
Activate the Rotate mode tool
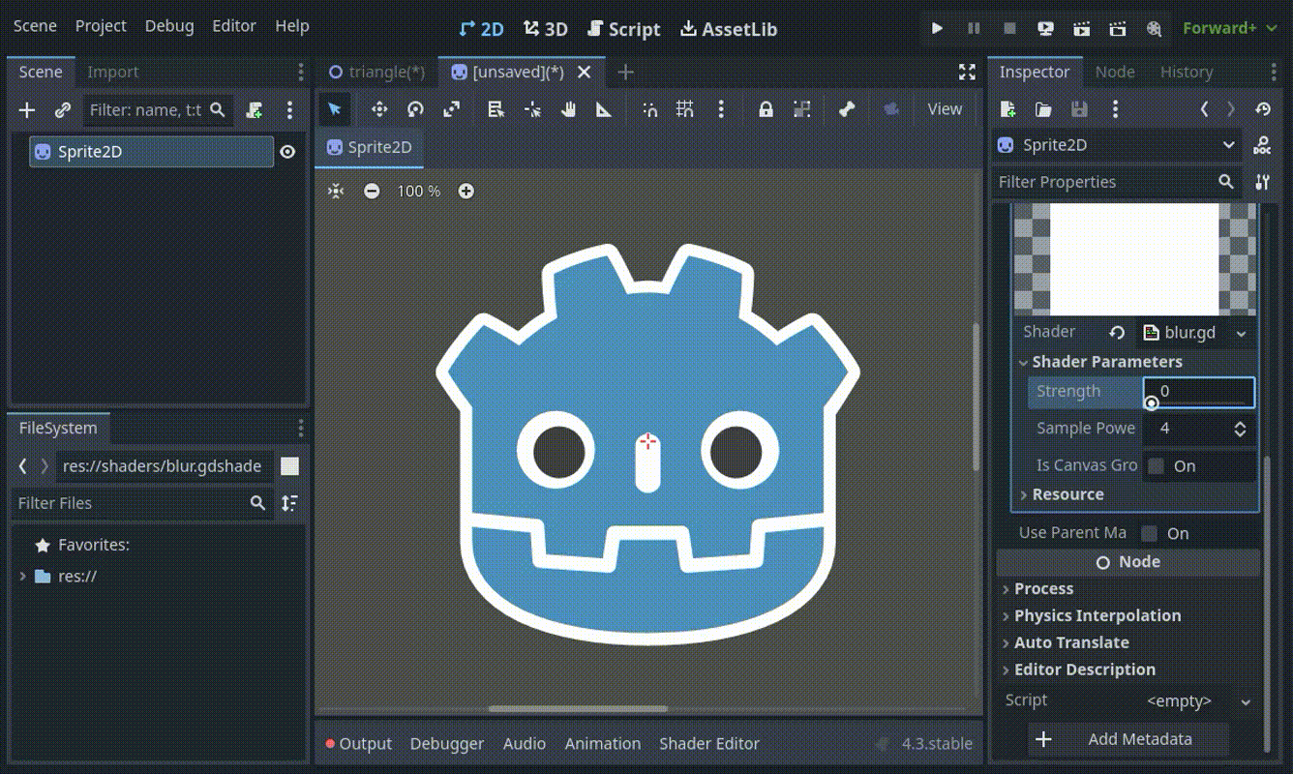[415, 109]
